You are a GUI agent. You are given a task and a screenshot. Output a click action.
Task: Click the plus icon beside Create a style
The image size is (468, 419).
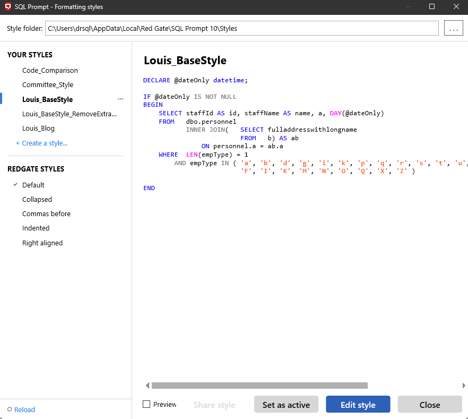point(18,143)
